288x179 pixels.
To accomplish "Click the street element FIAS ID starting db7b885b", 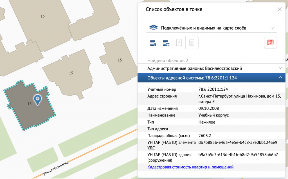I will (238, 142).
